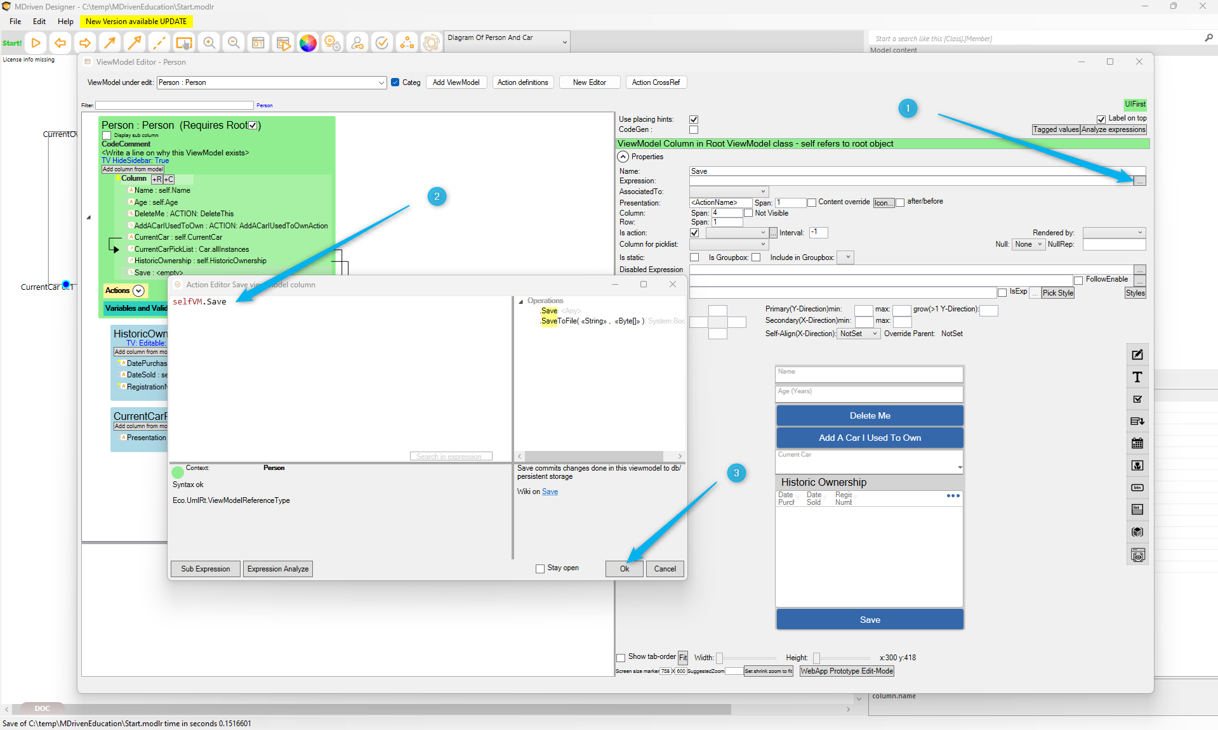Select the 'btn' button widget tool
Viewport: 1218px width, 730px height.
(1137, 488)
